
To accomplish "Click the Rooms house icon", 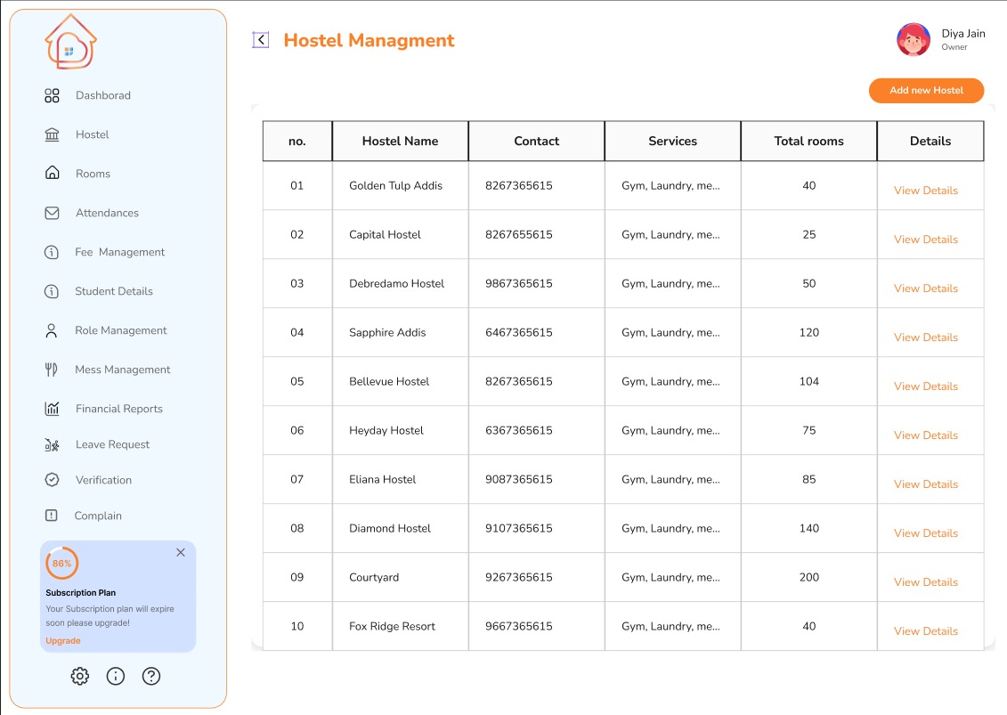I will [x=52, y=174].
